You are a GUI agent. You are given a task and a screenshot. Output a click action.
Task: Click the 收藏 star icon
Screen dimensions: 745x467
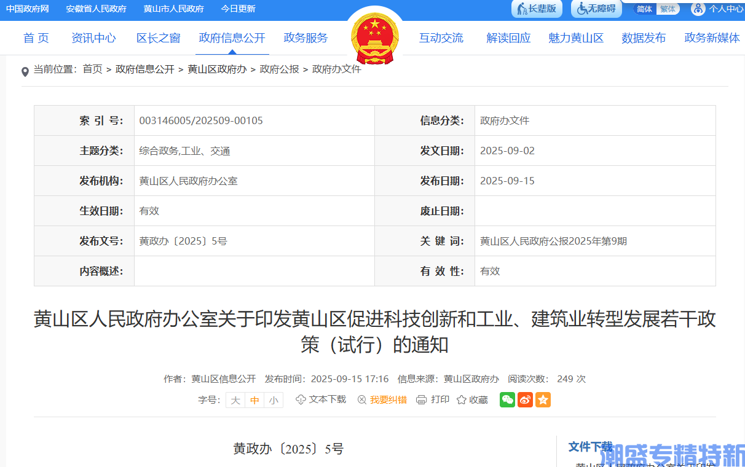(460, 399)
